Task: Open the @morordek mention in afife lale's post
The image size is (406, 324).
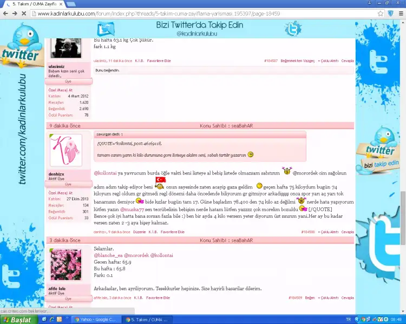Action: 136,255
